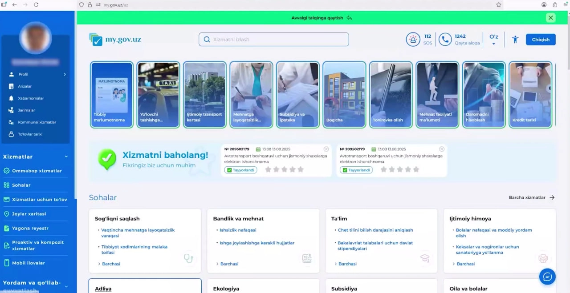The width and height of the screenshot is (570, 293).
Task: Click the SOS 112 alarm icon
Action: pos(413,40)
